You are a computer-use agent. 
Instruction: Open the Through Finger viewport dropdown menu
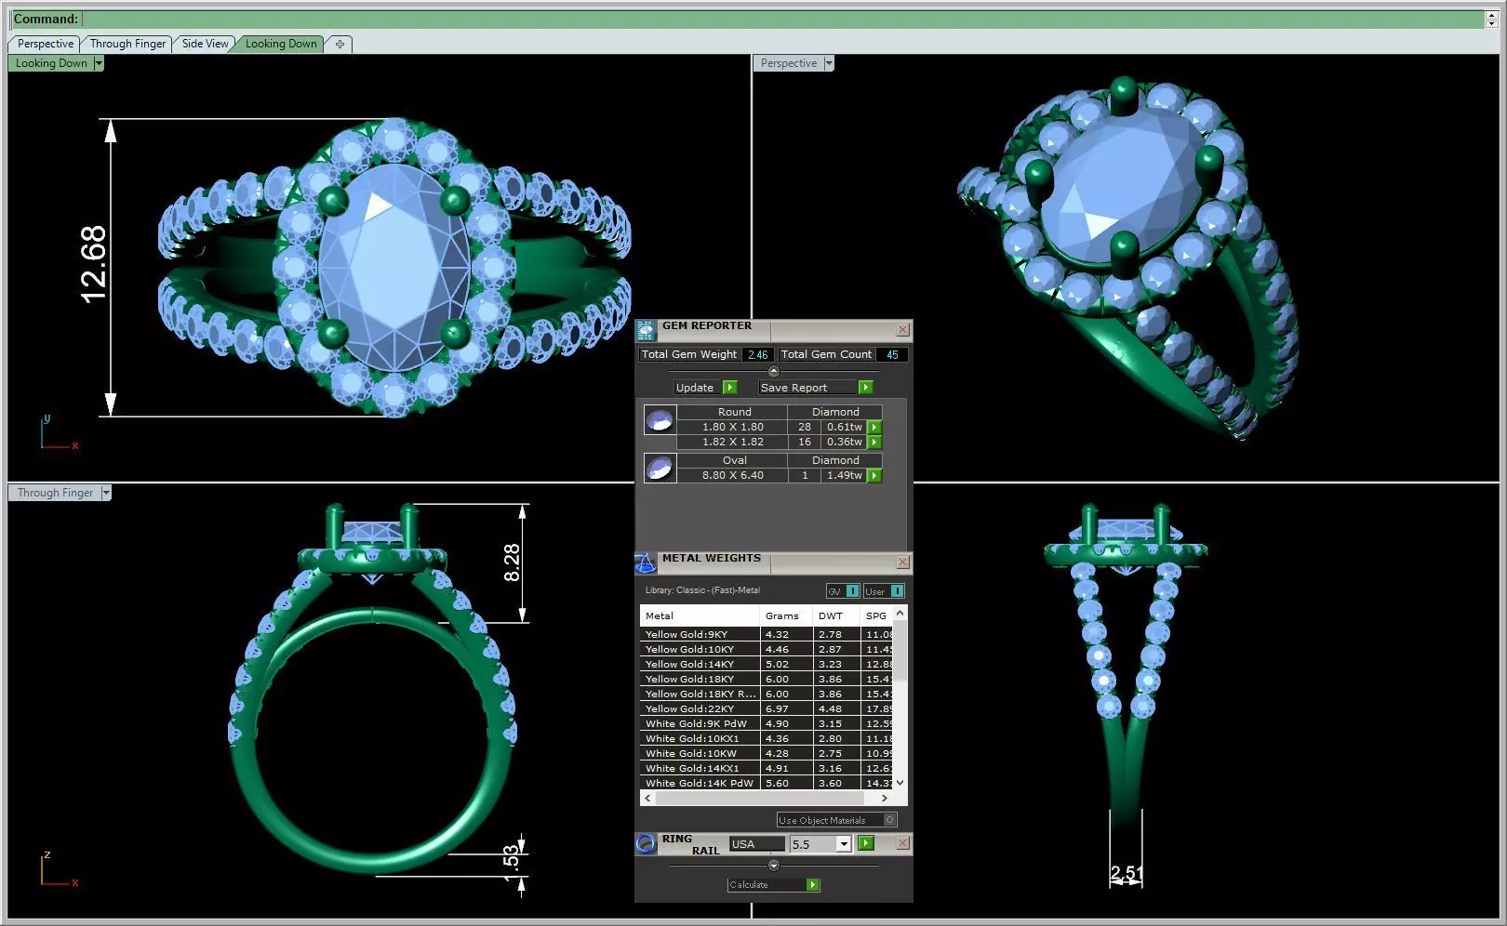coord(106,493)
